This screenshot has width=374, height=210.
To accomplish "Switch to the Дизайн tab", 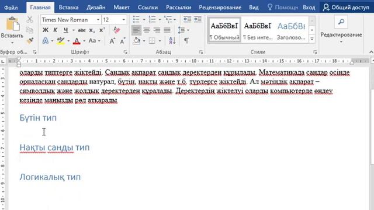I will pos(96,8).
